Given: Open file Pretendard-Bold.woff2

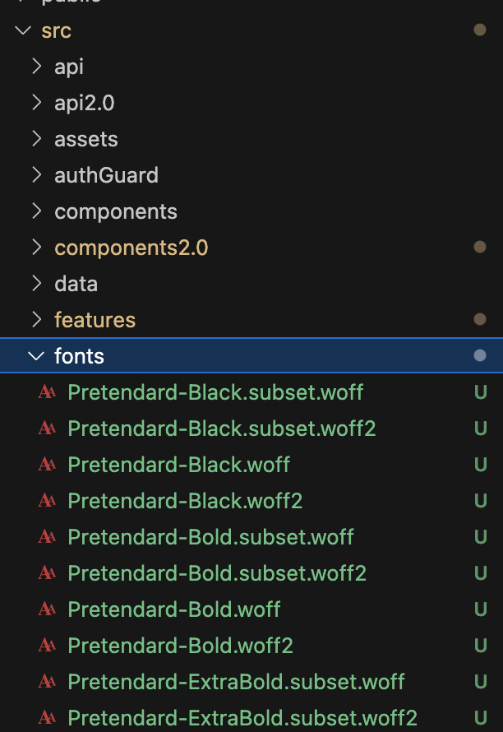Looking at the screenshot, I should click(181, 646).
